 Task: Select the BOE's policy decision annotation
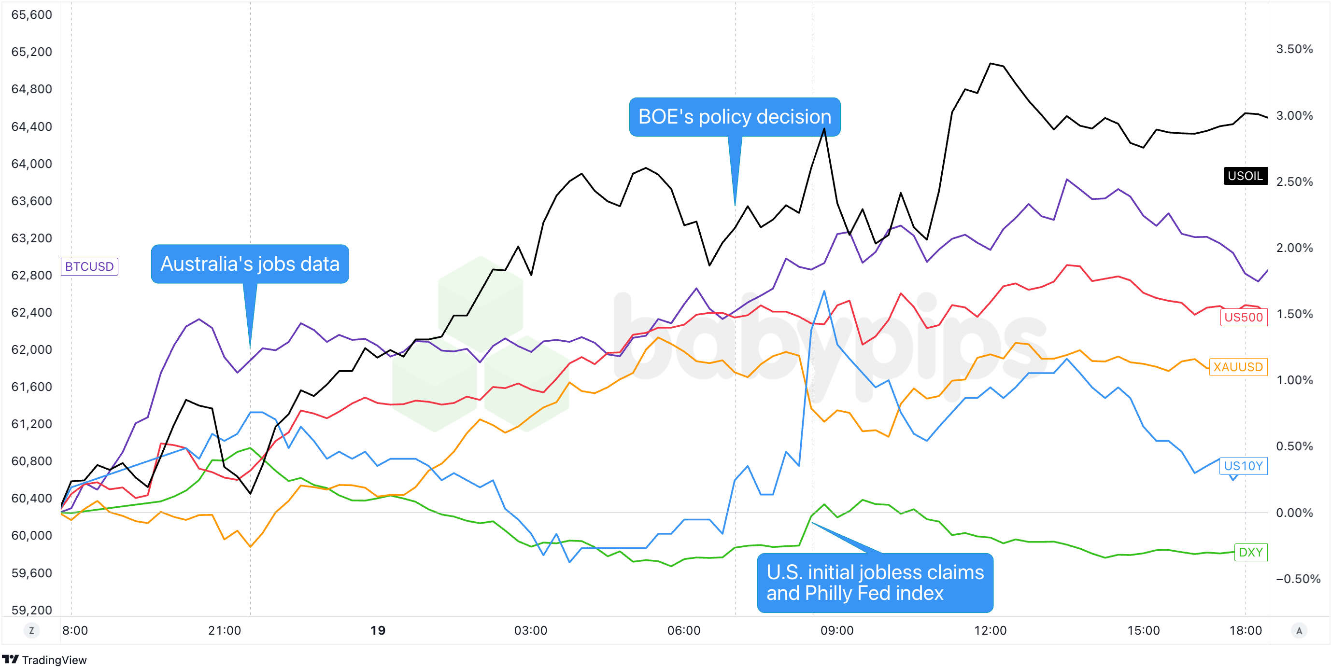tap(734, 117)
